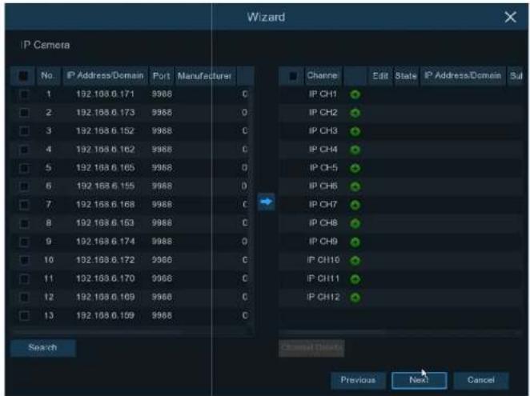530x396 pixels.
Task: Tick the checkbox for camera 192.168.6.174
Action: click(24, 242)
